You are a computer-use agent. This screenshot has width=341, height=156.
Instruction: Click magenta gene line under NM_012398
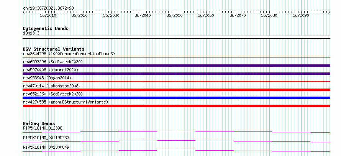176,131
